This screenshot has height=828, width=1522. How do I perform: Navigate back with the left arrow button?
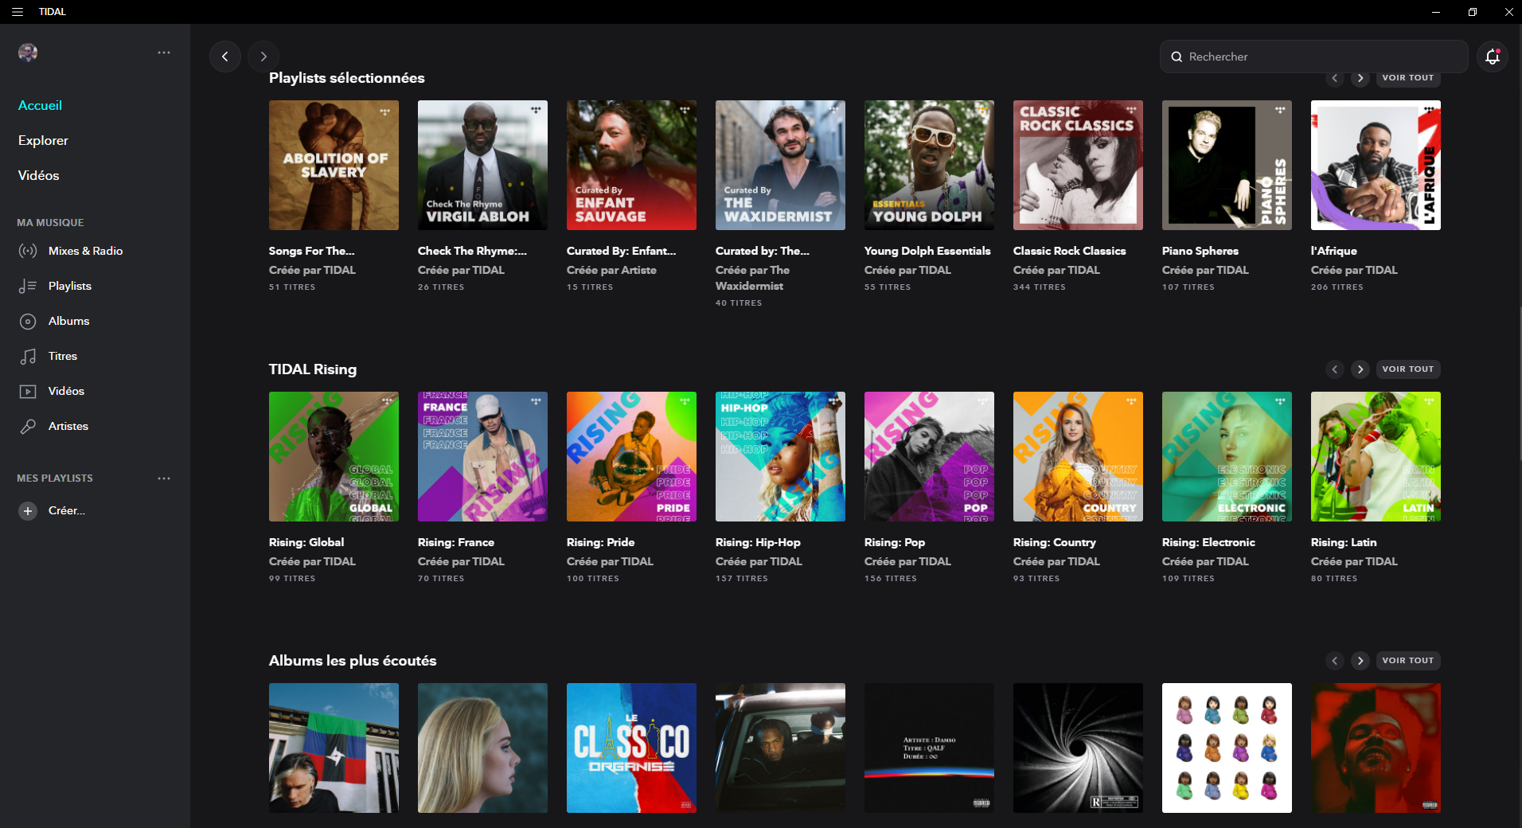coord(225,57)
